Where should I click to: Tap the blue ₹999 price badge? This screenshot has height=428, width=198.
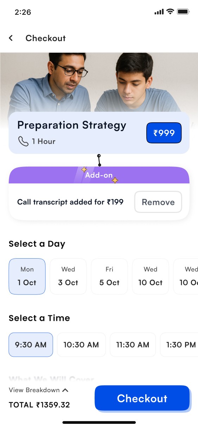(x=164, y=133)
